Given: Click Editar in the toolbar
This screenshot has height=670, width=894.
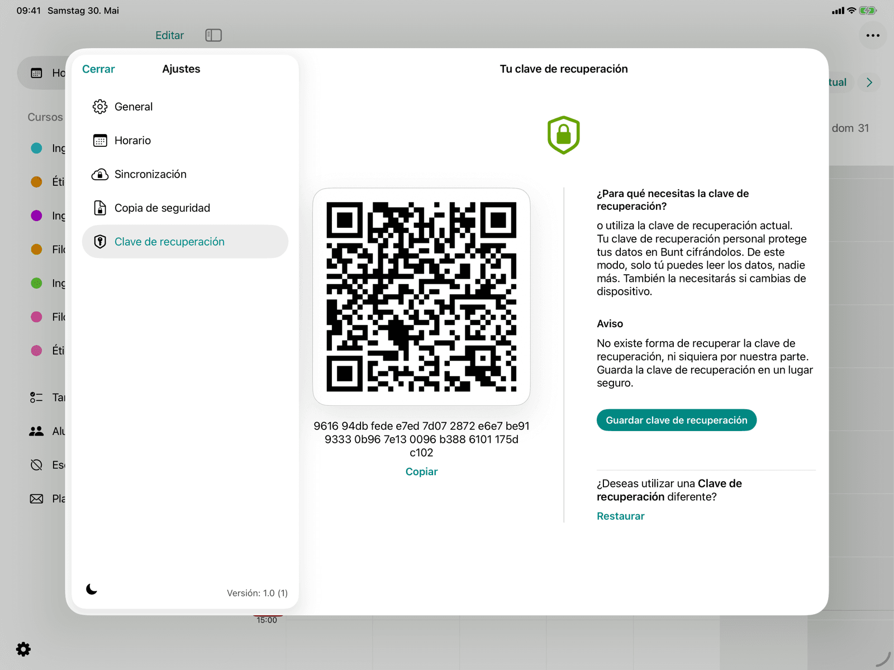Looking at the screenshot, I should 169,35.
